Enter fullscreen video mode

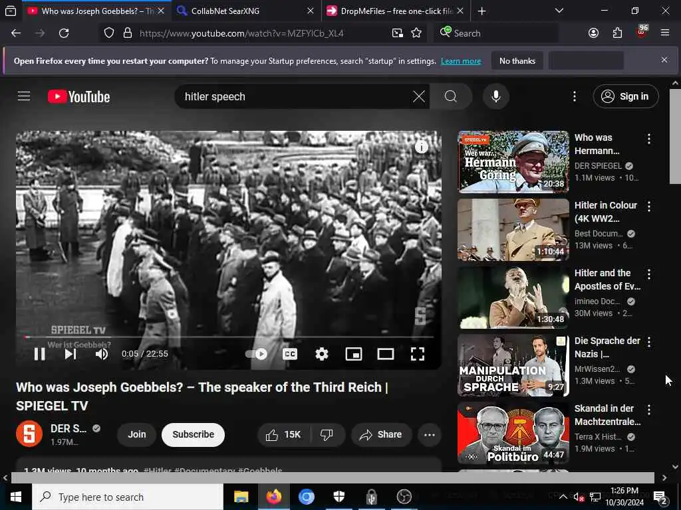[x=418, y=354]
